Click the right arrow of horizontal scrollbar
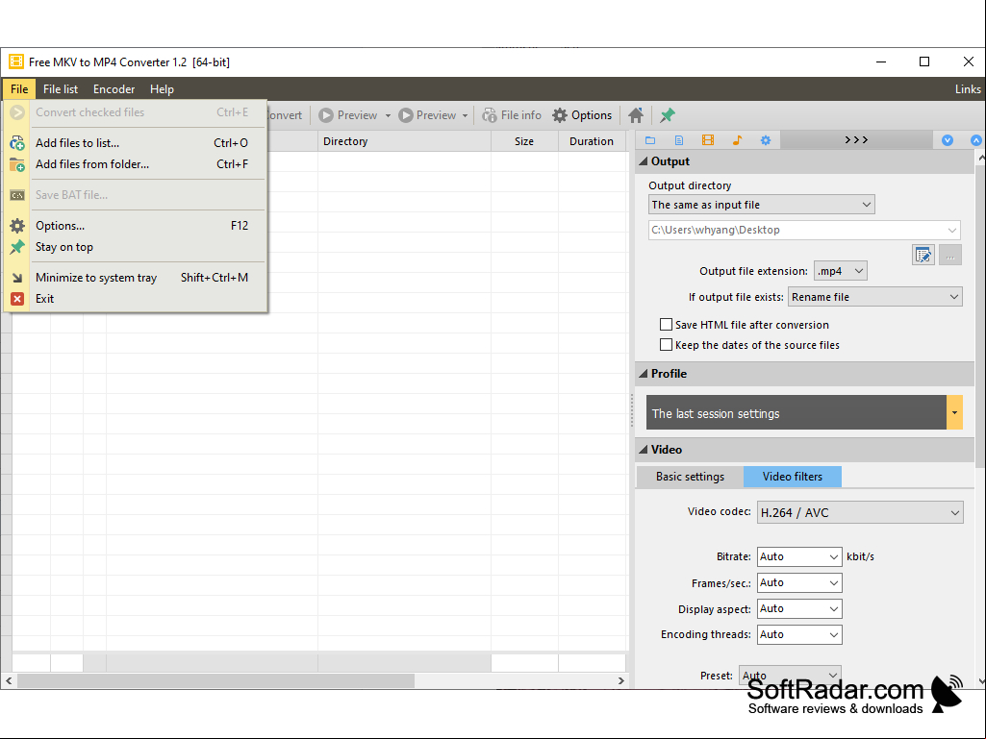986x739 pixels. 620,680
